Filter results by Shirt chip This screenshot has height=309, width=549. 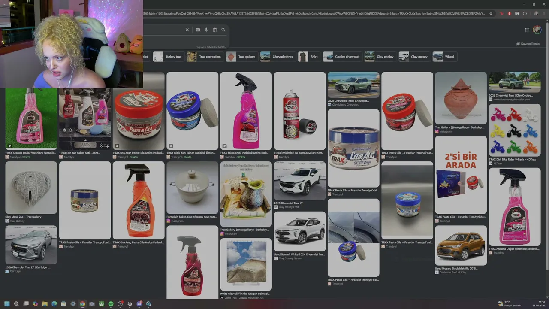point(309,57)
